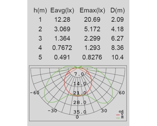Viewport: 157px width, 126px height.
Task: Select the Eavg(lx) column header
Action: 62,10
